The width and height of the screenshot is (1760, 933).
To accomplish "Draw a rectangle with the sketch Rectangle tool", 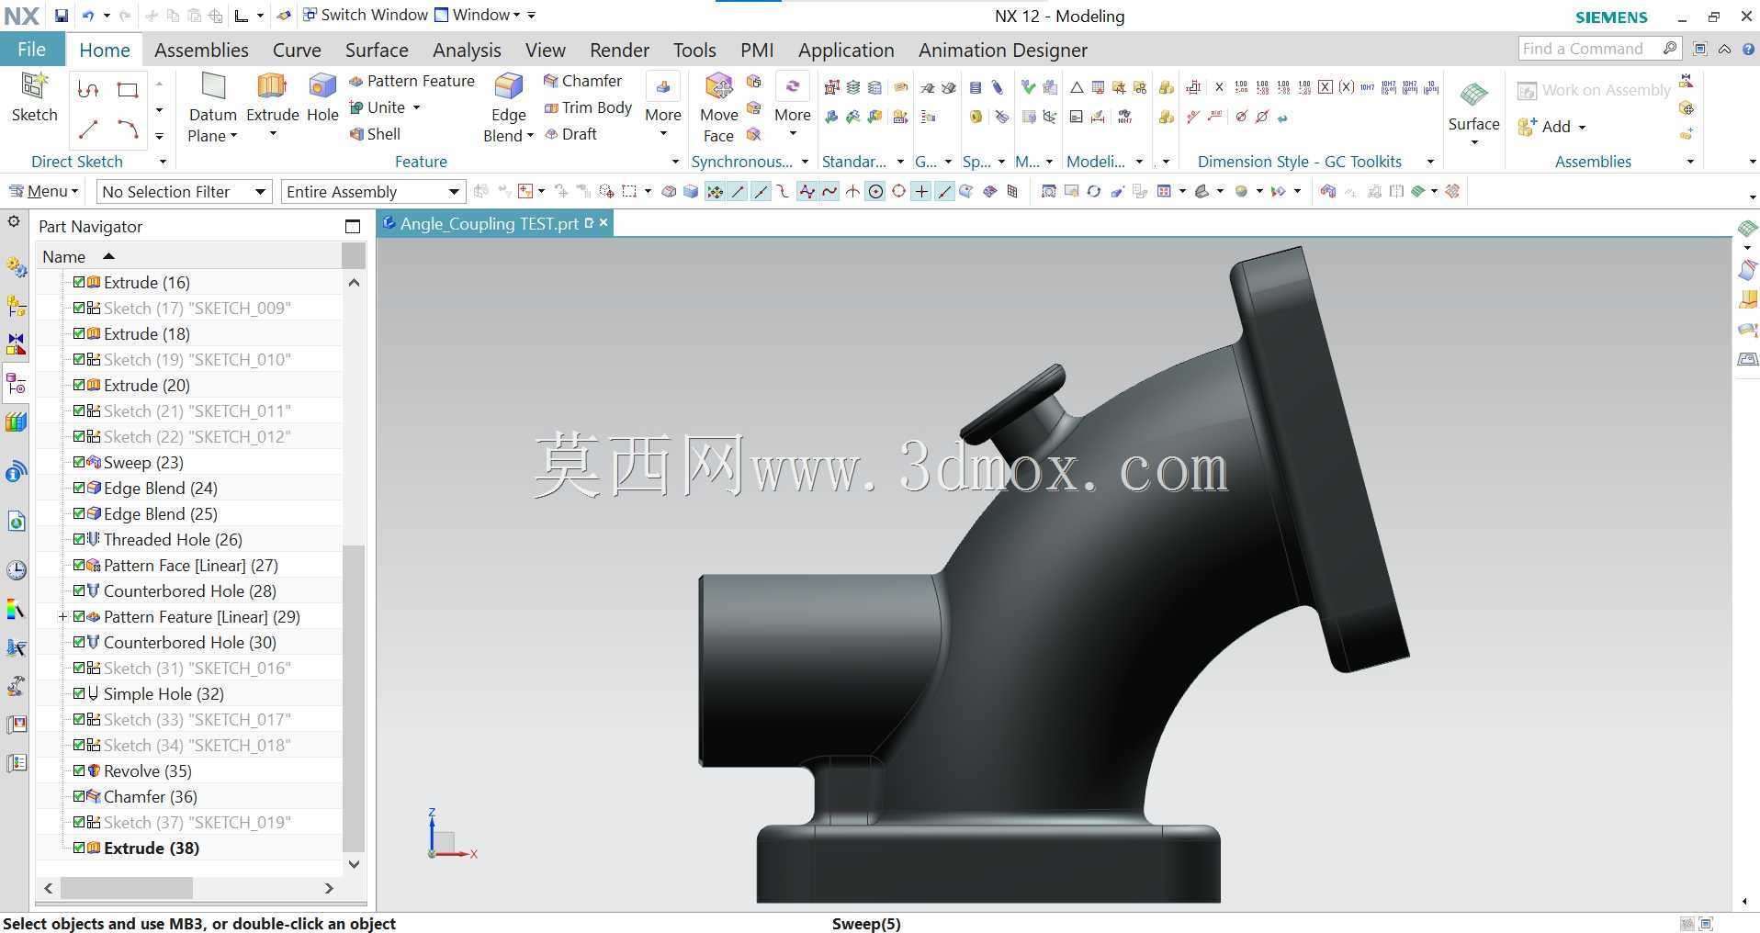I will (x=128, y=90).
